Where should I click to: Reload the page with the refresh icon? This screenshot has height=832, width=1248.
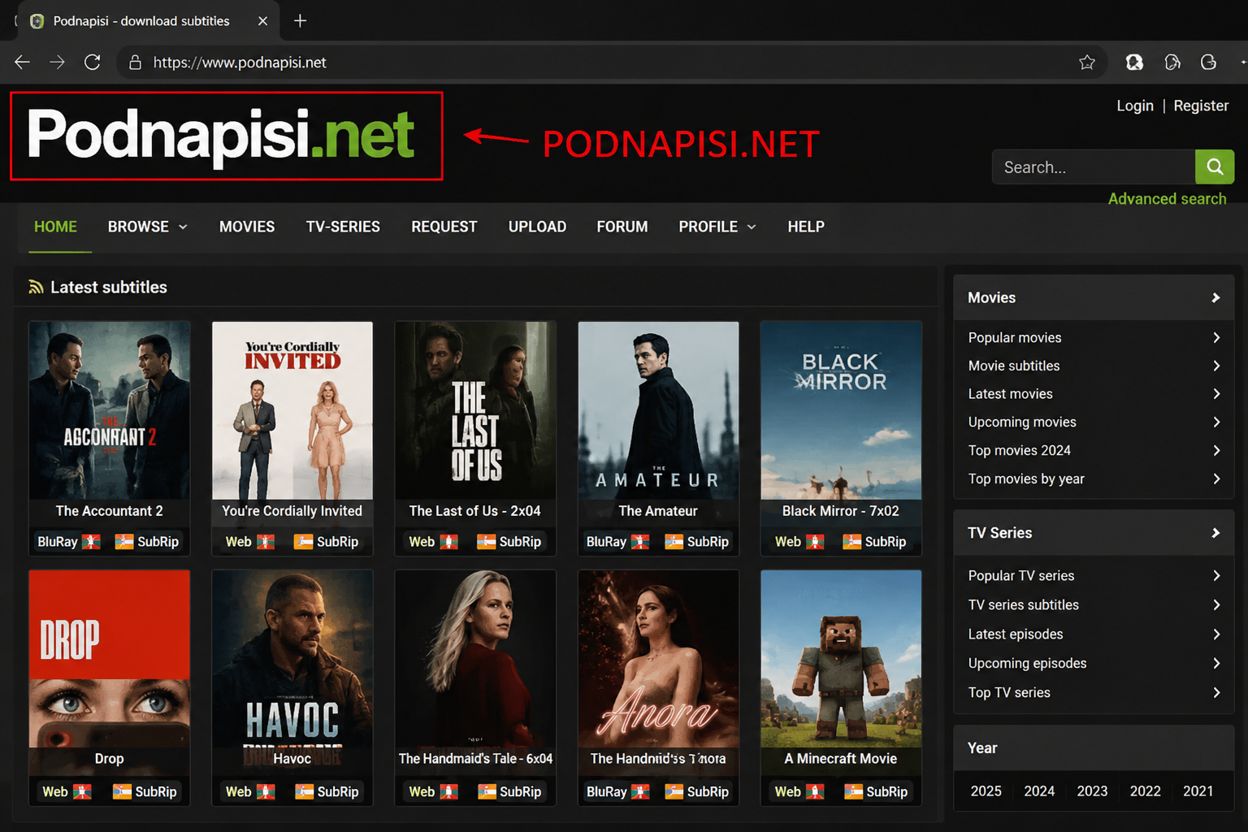pos(93,63)
